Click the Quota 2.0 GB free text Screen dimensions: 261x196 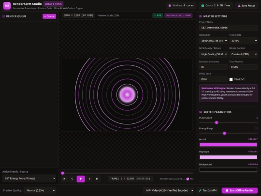tap(217, 5)
